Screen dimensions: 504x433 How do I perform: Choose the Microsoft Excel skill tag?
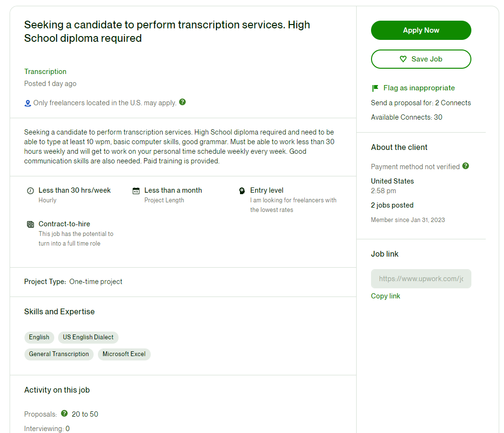tap(124, 354)
